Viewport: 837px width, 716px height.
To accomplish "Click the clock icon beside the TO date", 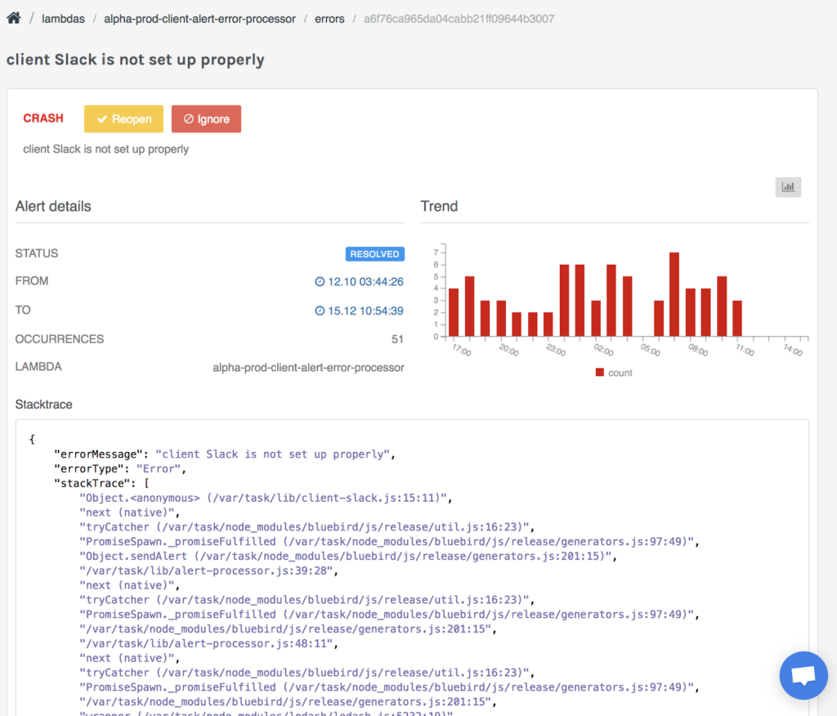I will 319,311.
